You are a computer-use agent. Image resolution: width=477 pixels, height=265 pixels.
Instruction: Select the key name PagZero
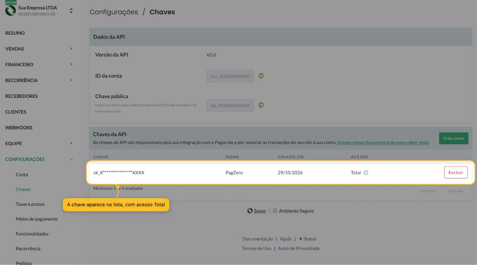point(234,173)
